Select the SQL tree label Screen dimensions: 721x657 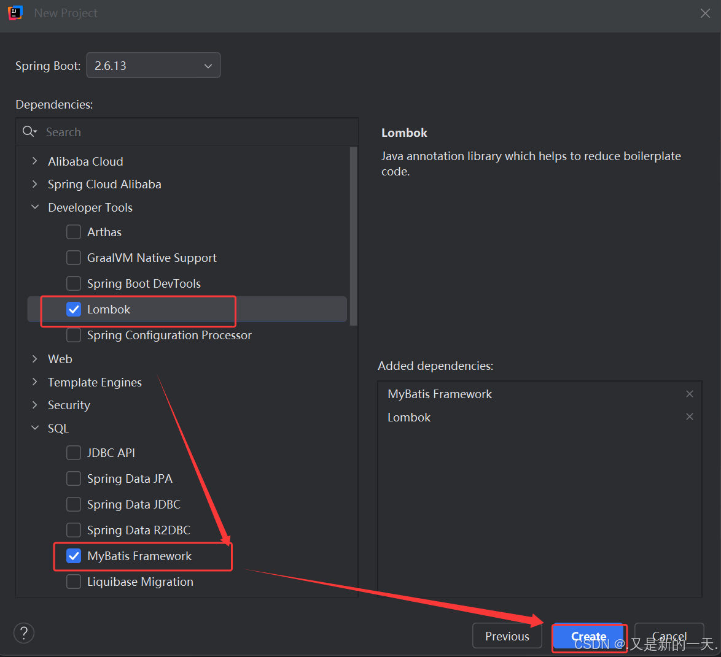pos(58,428)
